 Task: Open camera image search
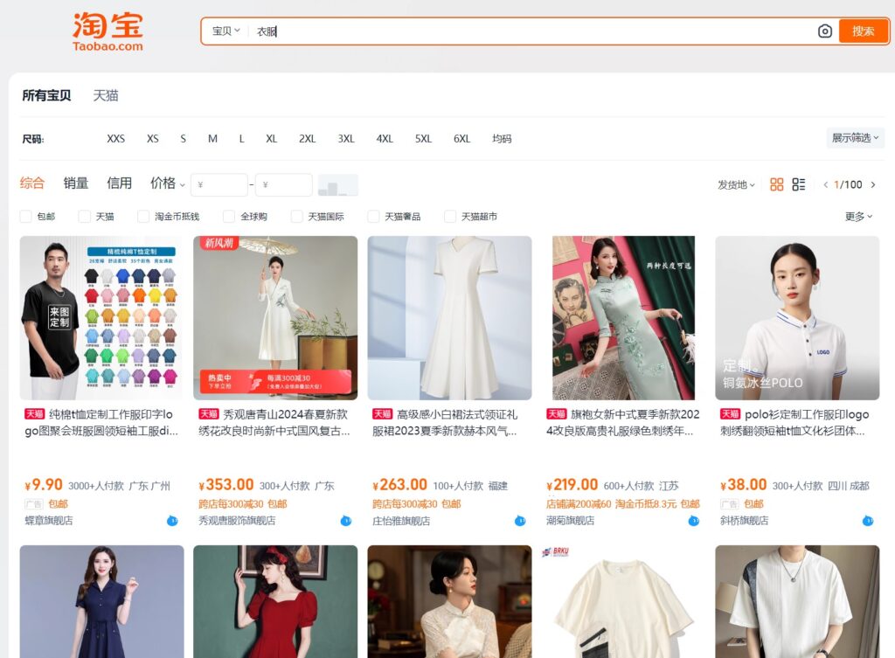[825, 31]
